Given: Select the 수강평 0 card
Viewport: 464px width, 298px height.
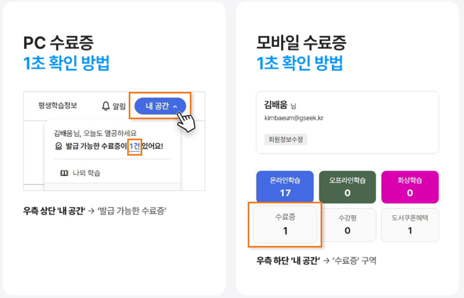Looking at the screenshot, I should tap(347, 225).
